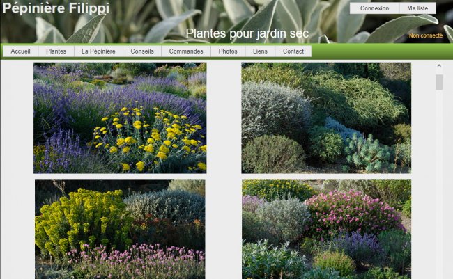Select La Pépinière in the navigation bar
Viewport: 453px width, 279px height.
98,51
